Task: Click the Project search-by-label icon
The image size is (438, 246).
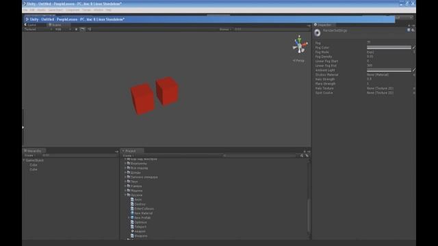Action: coord(307,156)
